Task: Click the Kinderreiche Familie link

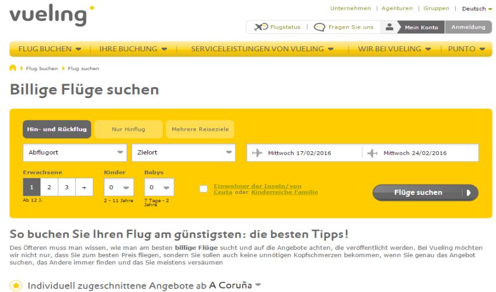Action: point(284,192)
